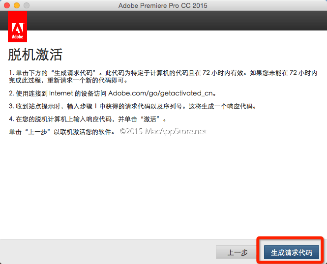Viewport: 327px width, 264px height.
Task: Close the window with the red button
Action: 7,5
